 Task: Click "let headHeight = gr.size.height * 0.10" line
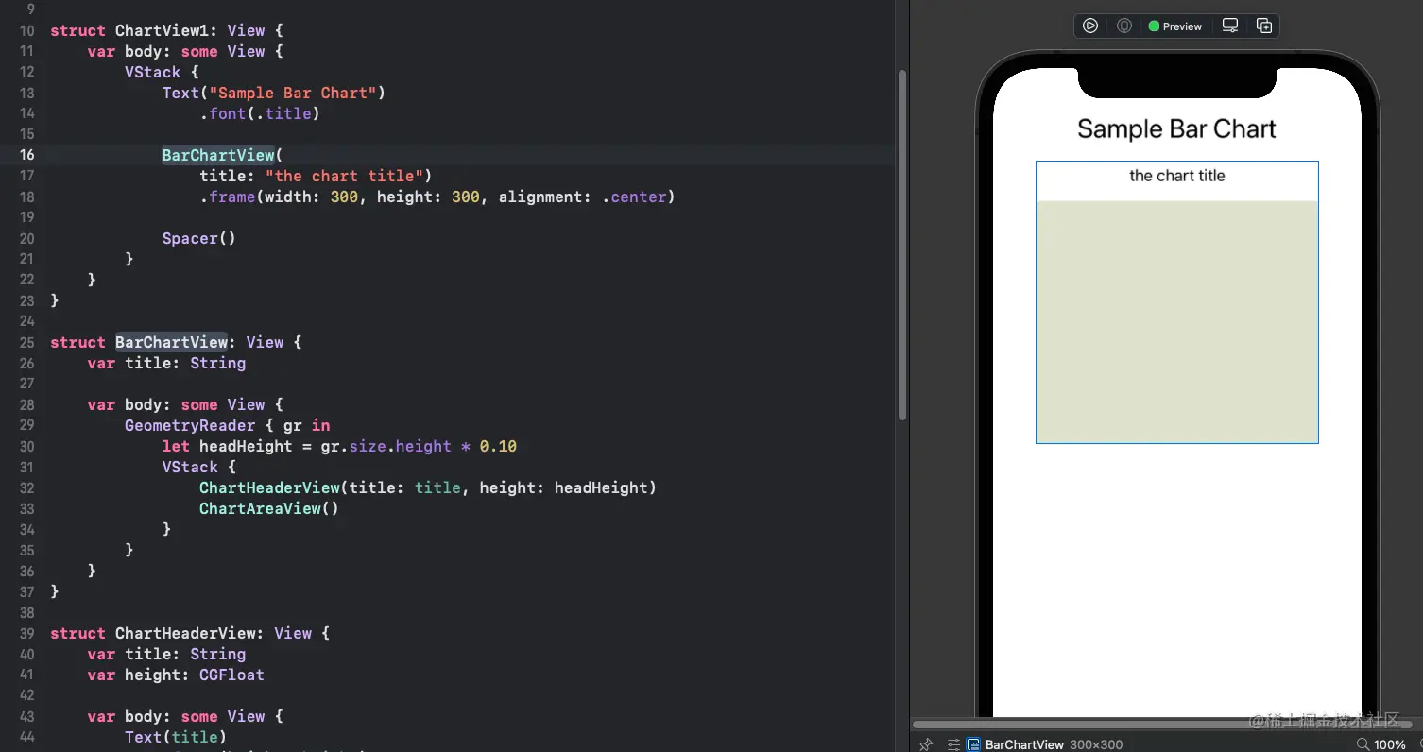[x=339, y=446]
